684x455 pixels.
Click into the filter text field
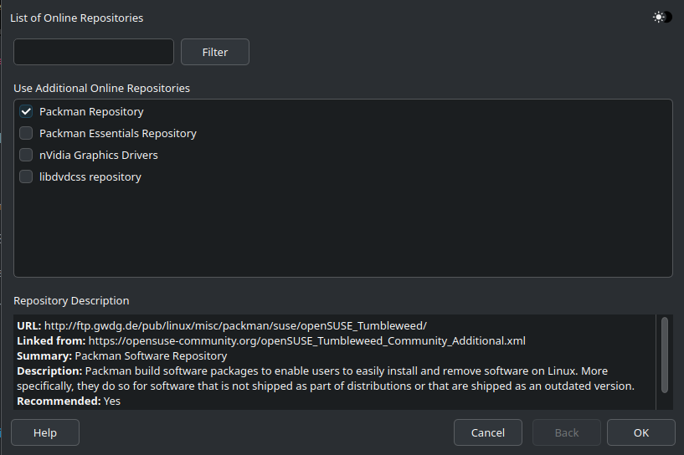[x=94, y=52]
